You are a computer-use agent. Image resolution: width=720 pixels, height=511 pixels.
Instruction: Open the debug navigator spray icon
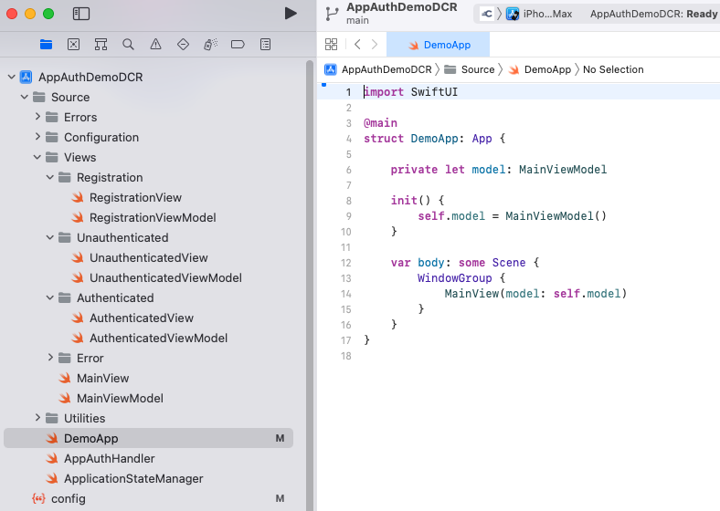[210, 45]
